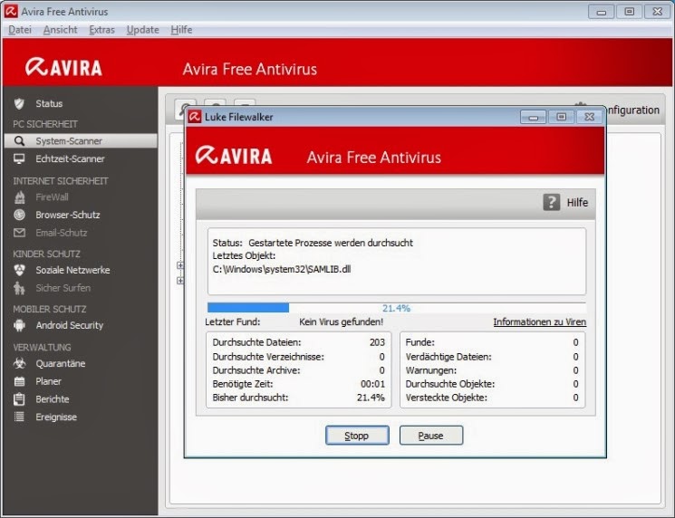Open Soziale Netzwerke under Kinder Schutz
The image size is (675, 518).
pyautogui.click(x=72, y=270)
